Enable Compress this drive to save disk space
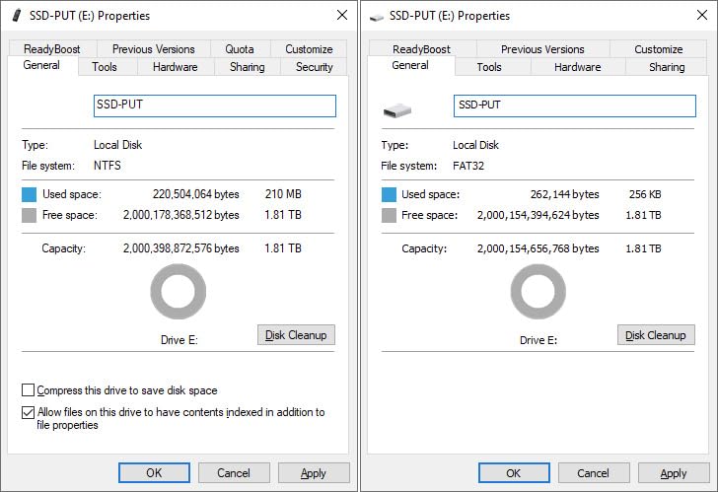The height and width of the screenshot is (492, 718). (x=29, y=390)
